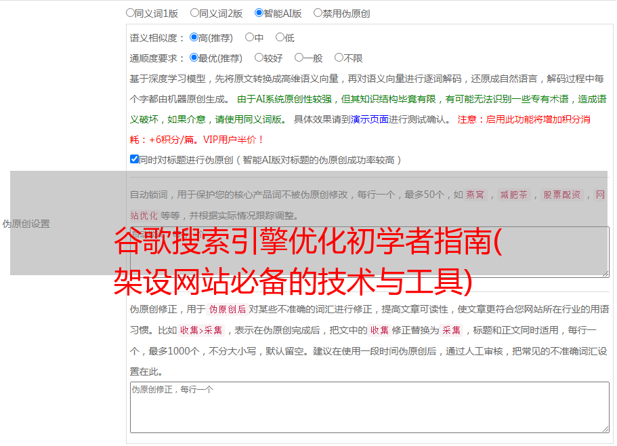Toggle the 同时对标题进行伪原创 checkbox
The width and height of the screenshot is (617, 446).
134,159
